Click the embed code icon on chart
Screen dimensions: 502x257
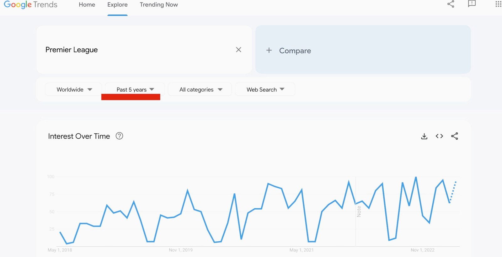point(439,136)
